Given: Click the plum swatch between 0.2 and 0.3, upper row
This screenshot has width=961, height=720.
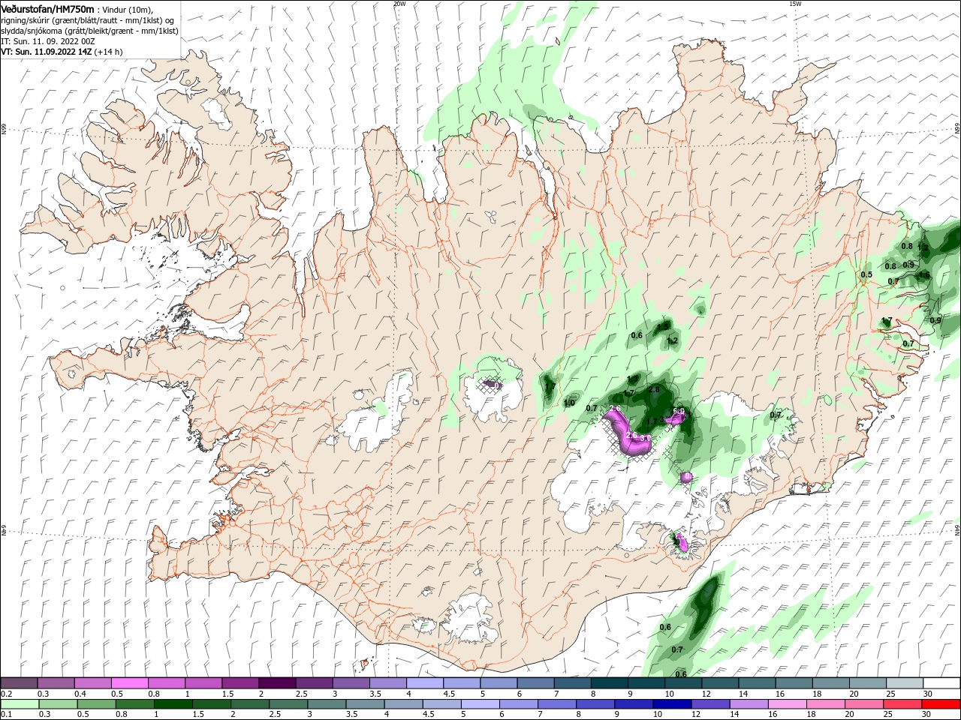Looking at the screenshot, I should pyautogui.click(x=19, y=683).
